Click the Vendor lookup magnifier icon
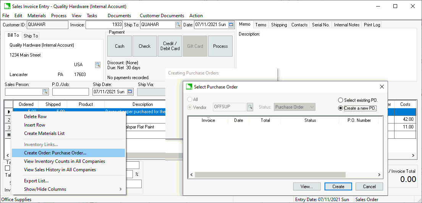The image size is (422, 203). 250,107
